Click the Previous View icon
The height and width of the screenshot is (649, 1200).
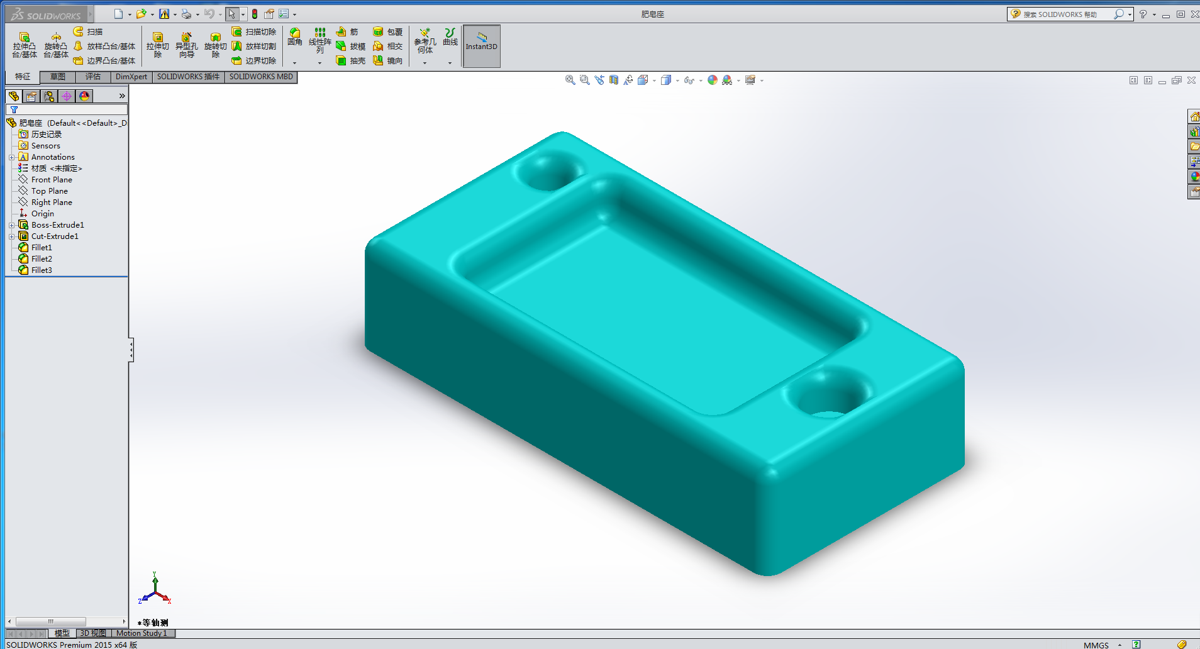click(x=599, y=80)
